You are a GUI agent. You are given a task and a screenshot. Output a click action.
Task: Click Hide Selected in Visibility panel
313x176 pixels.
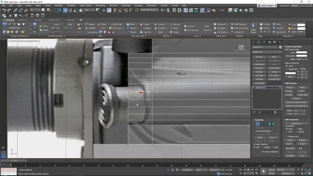(x=239, y=24)
